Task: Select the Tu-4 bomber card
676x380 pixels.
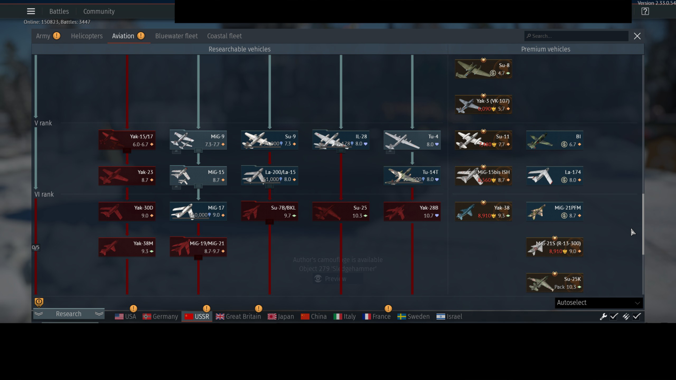Action: [412, 140]
